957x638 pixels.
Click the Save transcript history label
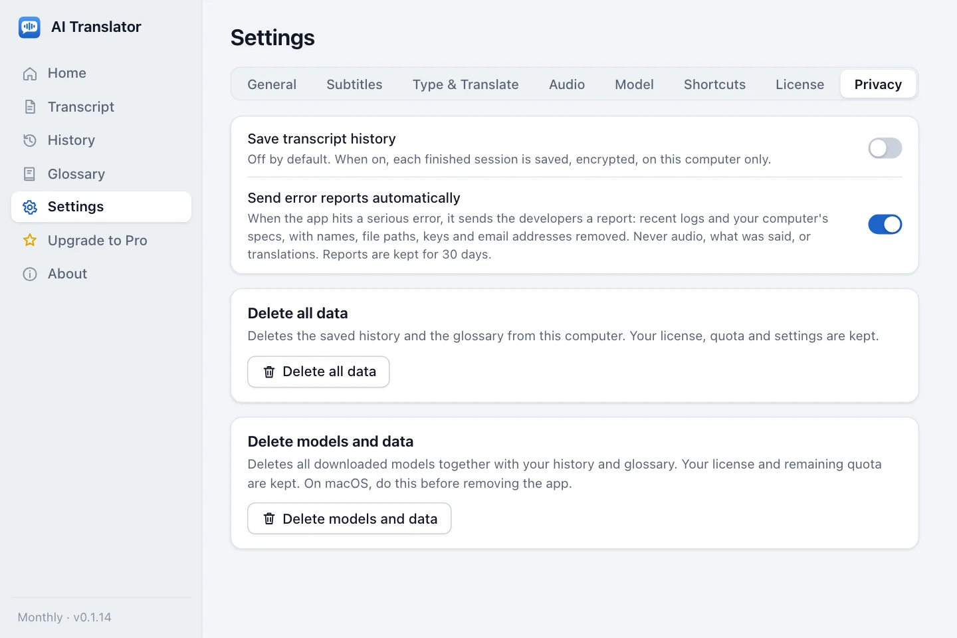tap(322, 139)
